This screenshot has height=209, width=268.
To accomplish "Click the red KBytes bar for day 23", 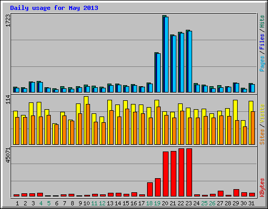I will click(x=189, y=172).
